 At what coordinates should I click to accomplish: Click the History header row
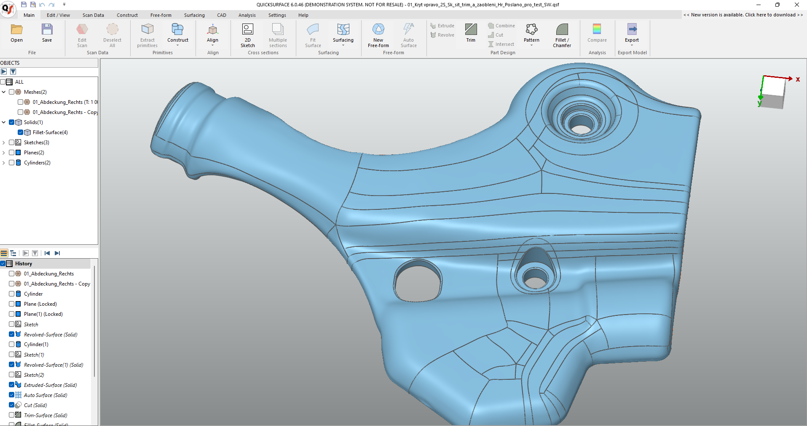(x=46, y=264)
